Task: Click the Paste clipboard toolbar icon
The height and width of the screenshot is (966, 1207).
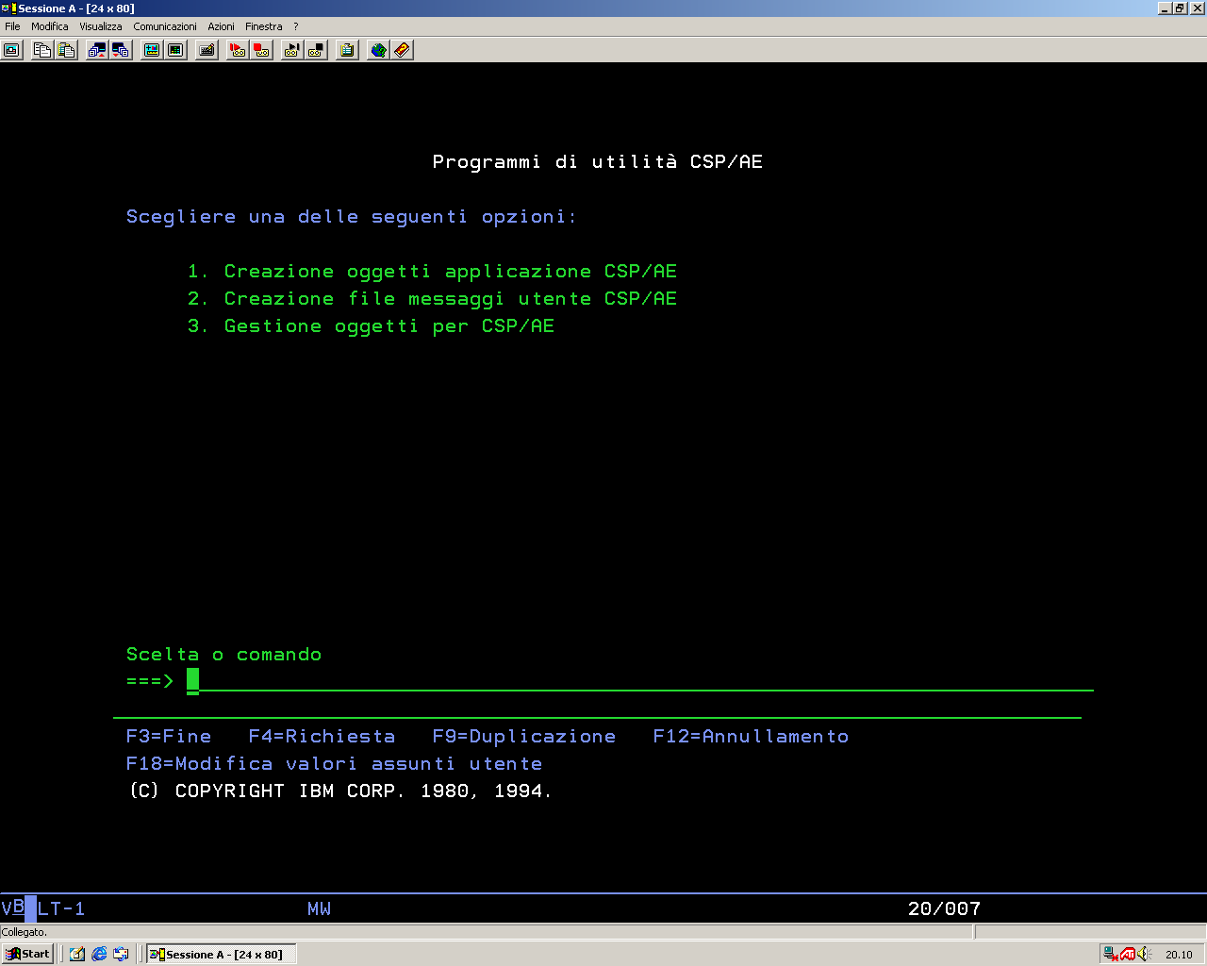Action: pyautogui.click(x=66, y=50)
